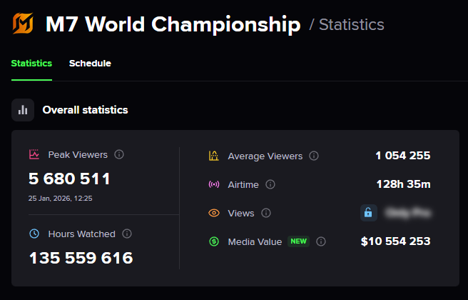Click the NEW badge beside Media Value

click(x=298, y=241)
